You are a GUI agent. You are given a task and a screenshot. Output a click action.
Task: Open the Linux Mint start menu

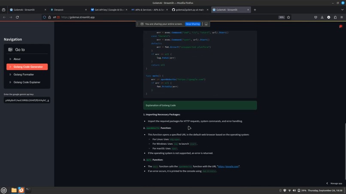click(4, 190)
